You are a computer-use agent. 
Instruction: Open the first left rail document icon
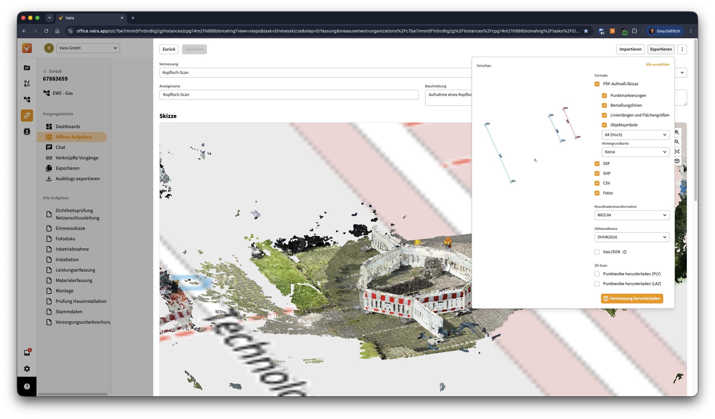point(27,68)
